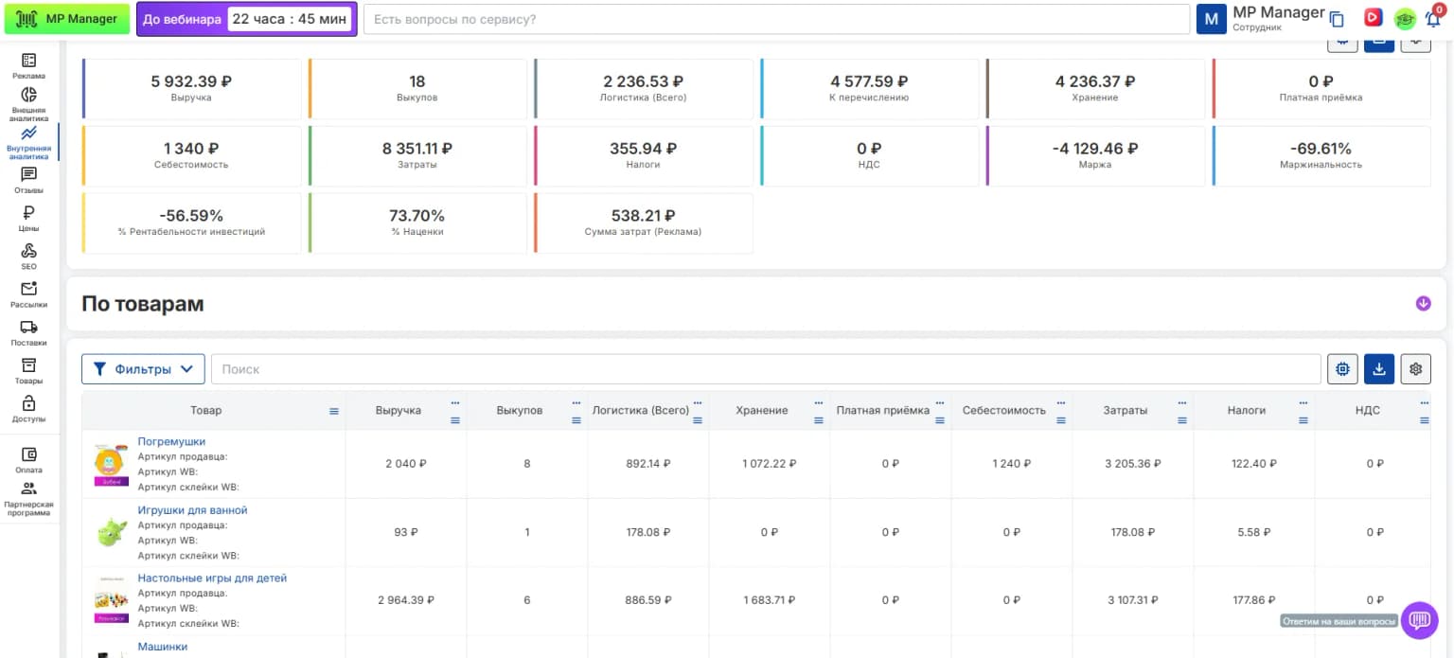The height and width of the screenshot is (658, 1454).
Task: Open Налоги column three-dots options
Action: click(x=1303, y=401)
